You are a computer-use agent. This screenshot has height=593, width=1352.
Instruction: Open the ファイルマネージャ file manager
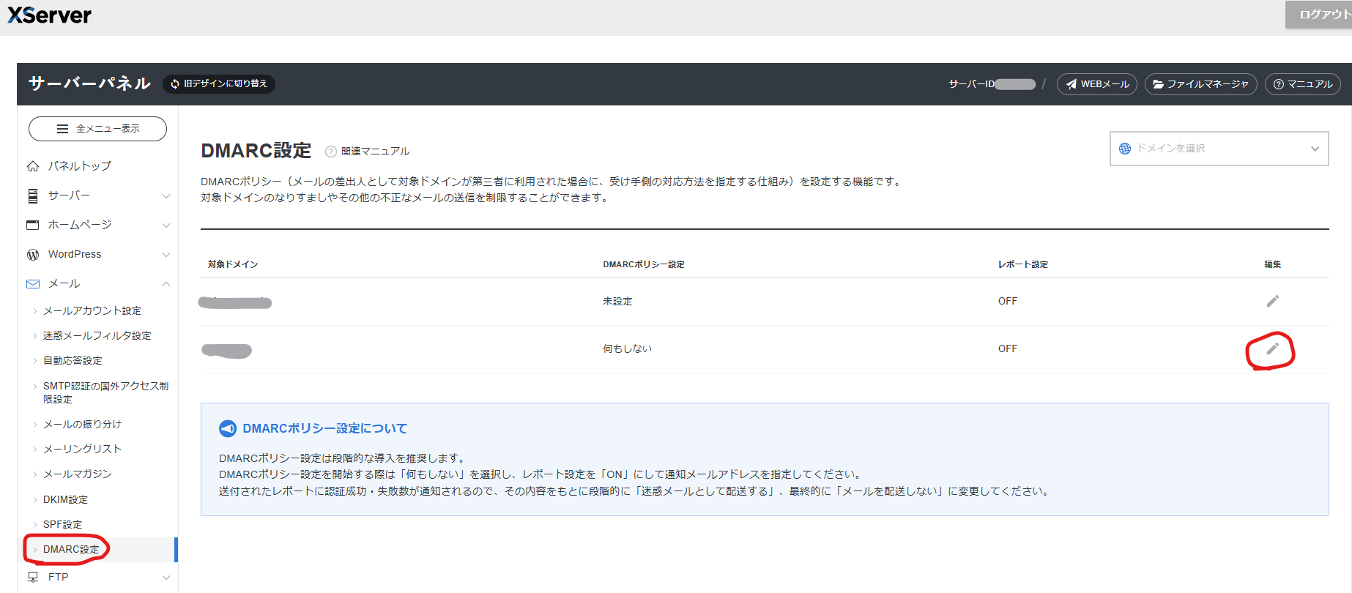click(1200, 84)
